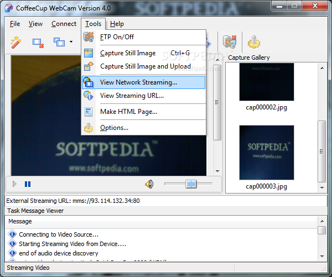Select 'Connecting to Video Source...' message
Viewport: 332px width, 277px height.
pyautogui.click(x=59, y=234)
